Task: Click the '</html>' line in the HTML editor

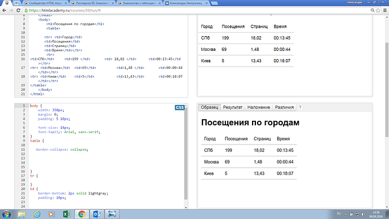Action: click(x=37, y=94)
